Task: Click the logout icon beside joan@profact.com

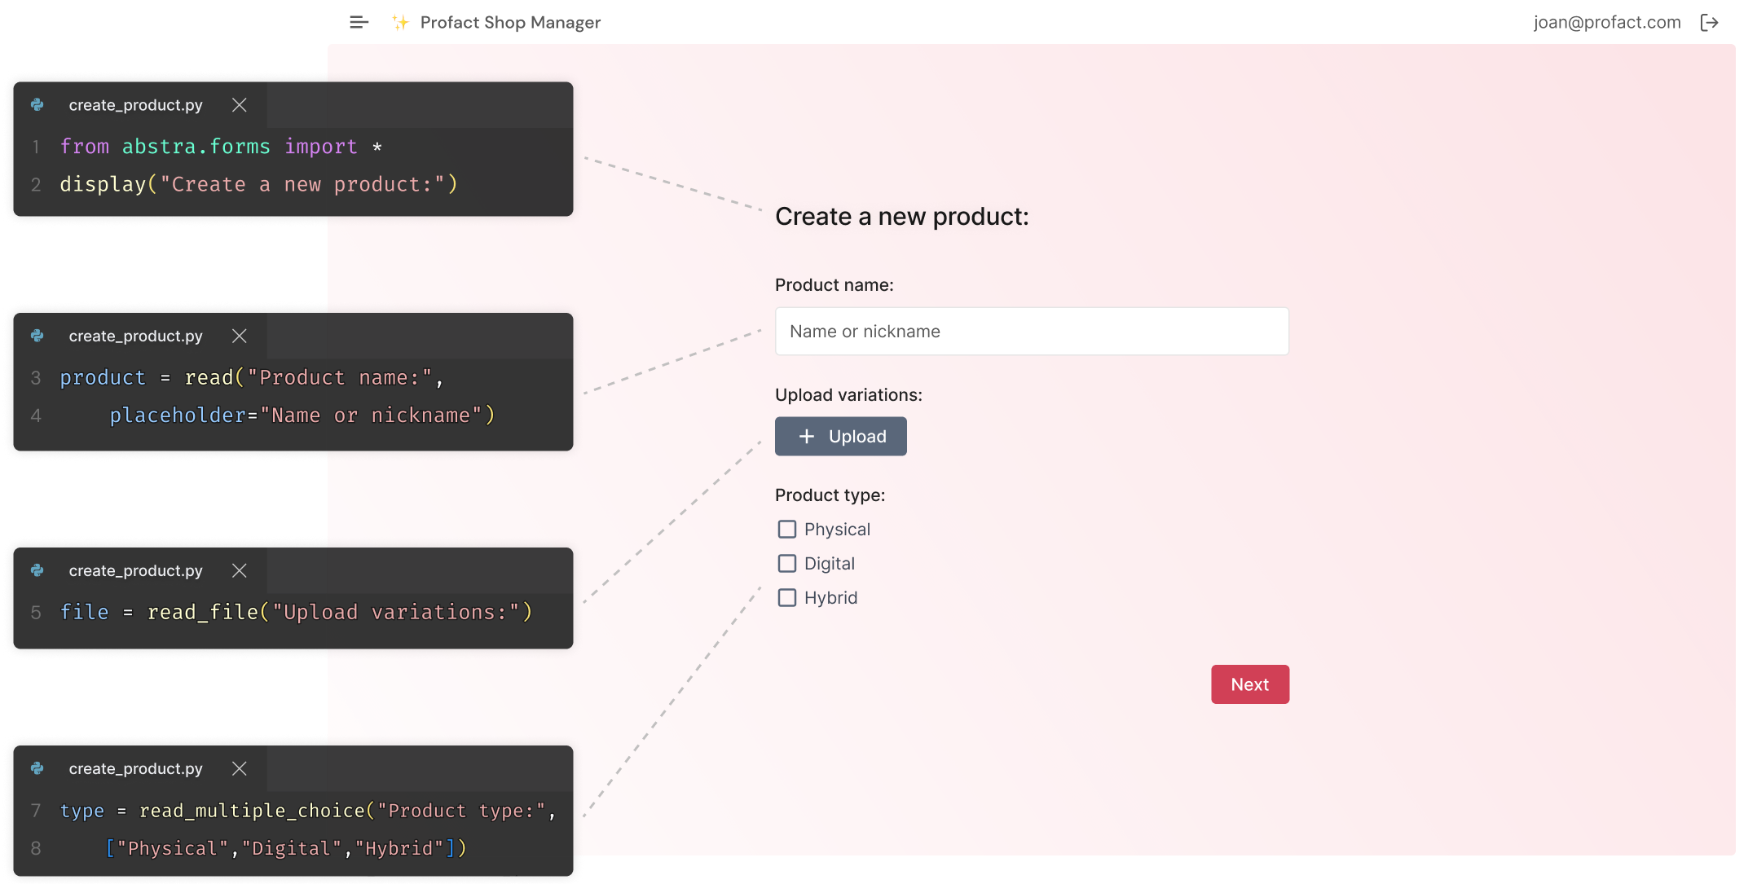Action: 1709,22
